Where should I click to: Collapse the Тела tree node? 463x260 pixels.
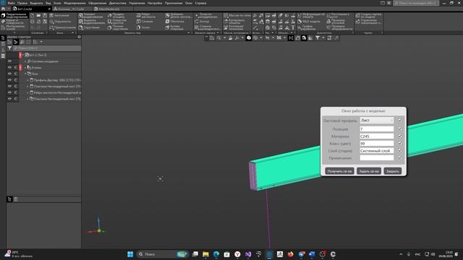pyautogui.click(x=25, y=74)
